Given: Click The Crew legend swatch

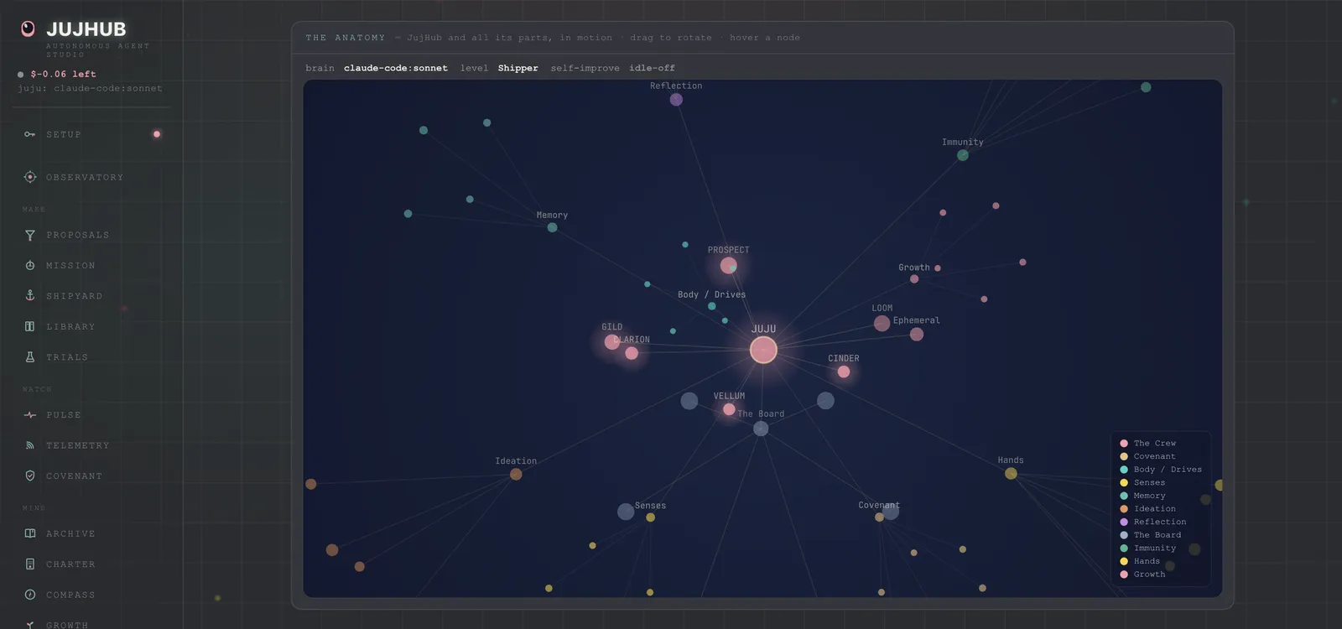Looking at the screenshot, I should tap(1124, 444).
